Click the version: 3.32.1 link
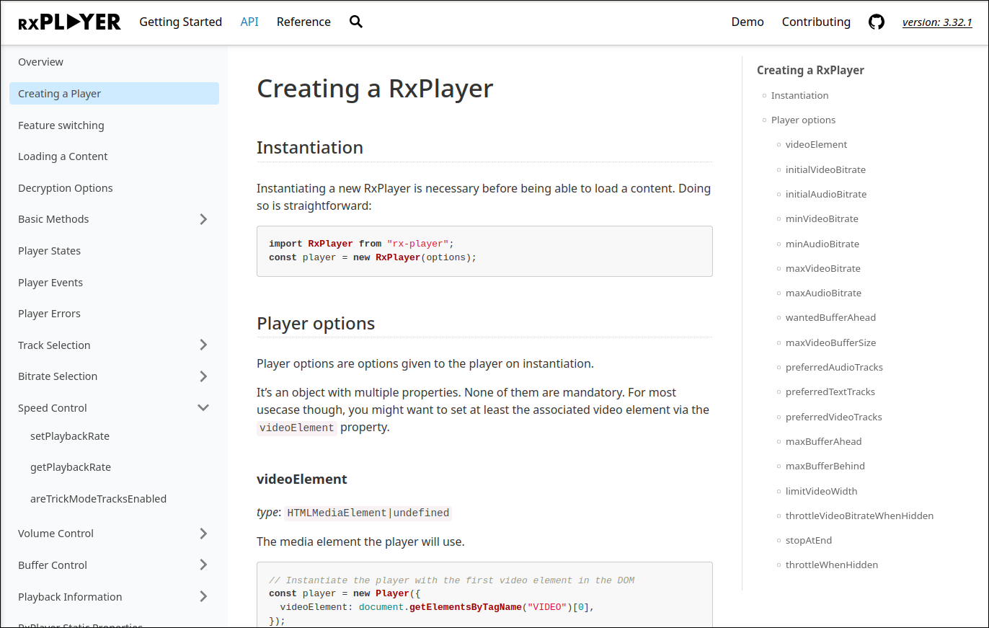The width and height of the screenshot is (989, 628). [937, 22]
